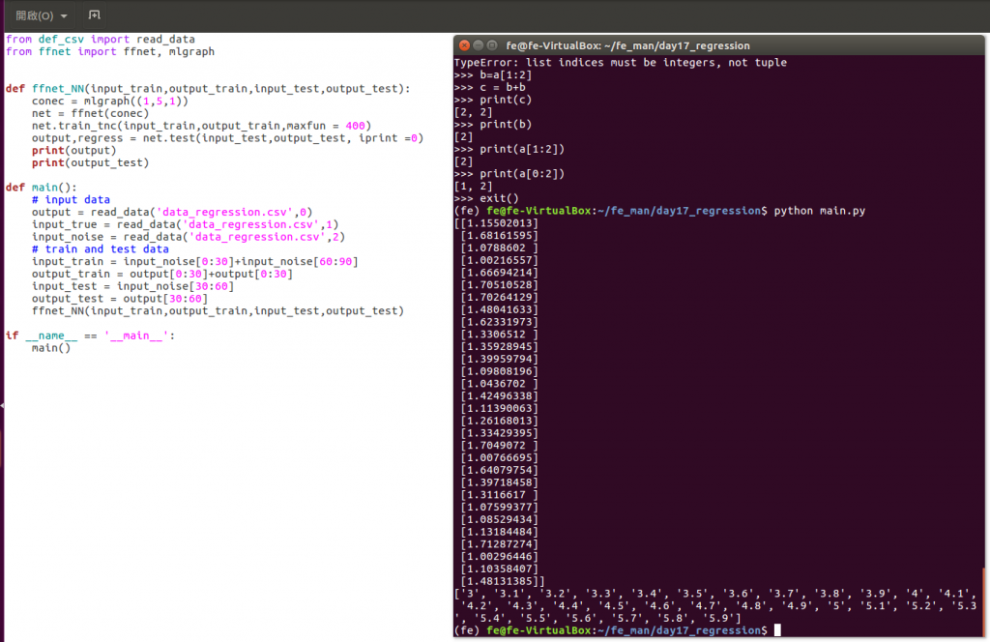Click the first output value '[[1.15502013]'
Viewport: 990px width, 642px height.
pyautogui.click(x=496, y=222)
